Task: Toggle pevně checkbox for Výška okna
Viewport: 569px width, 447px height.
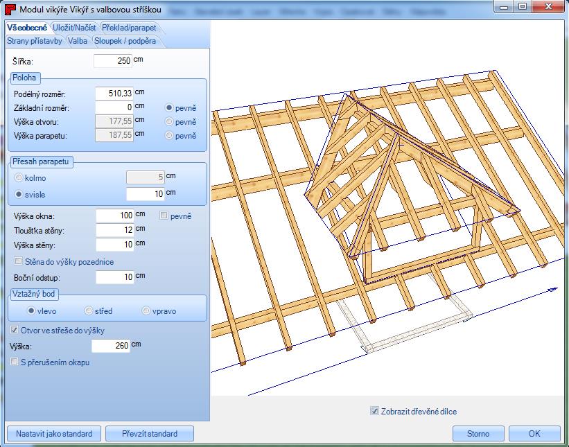Action: tap(164, 216)
